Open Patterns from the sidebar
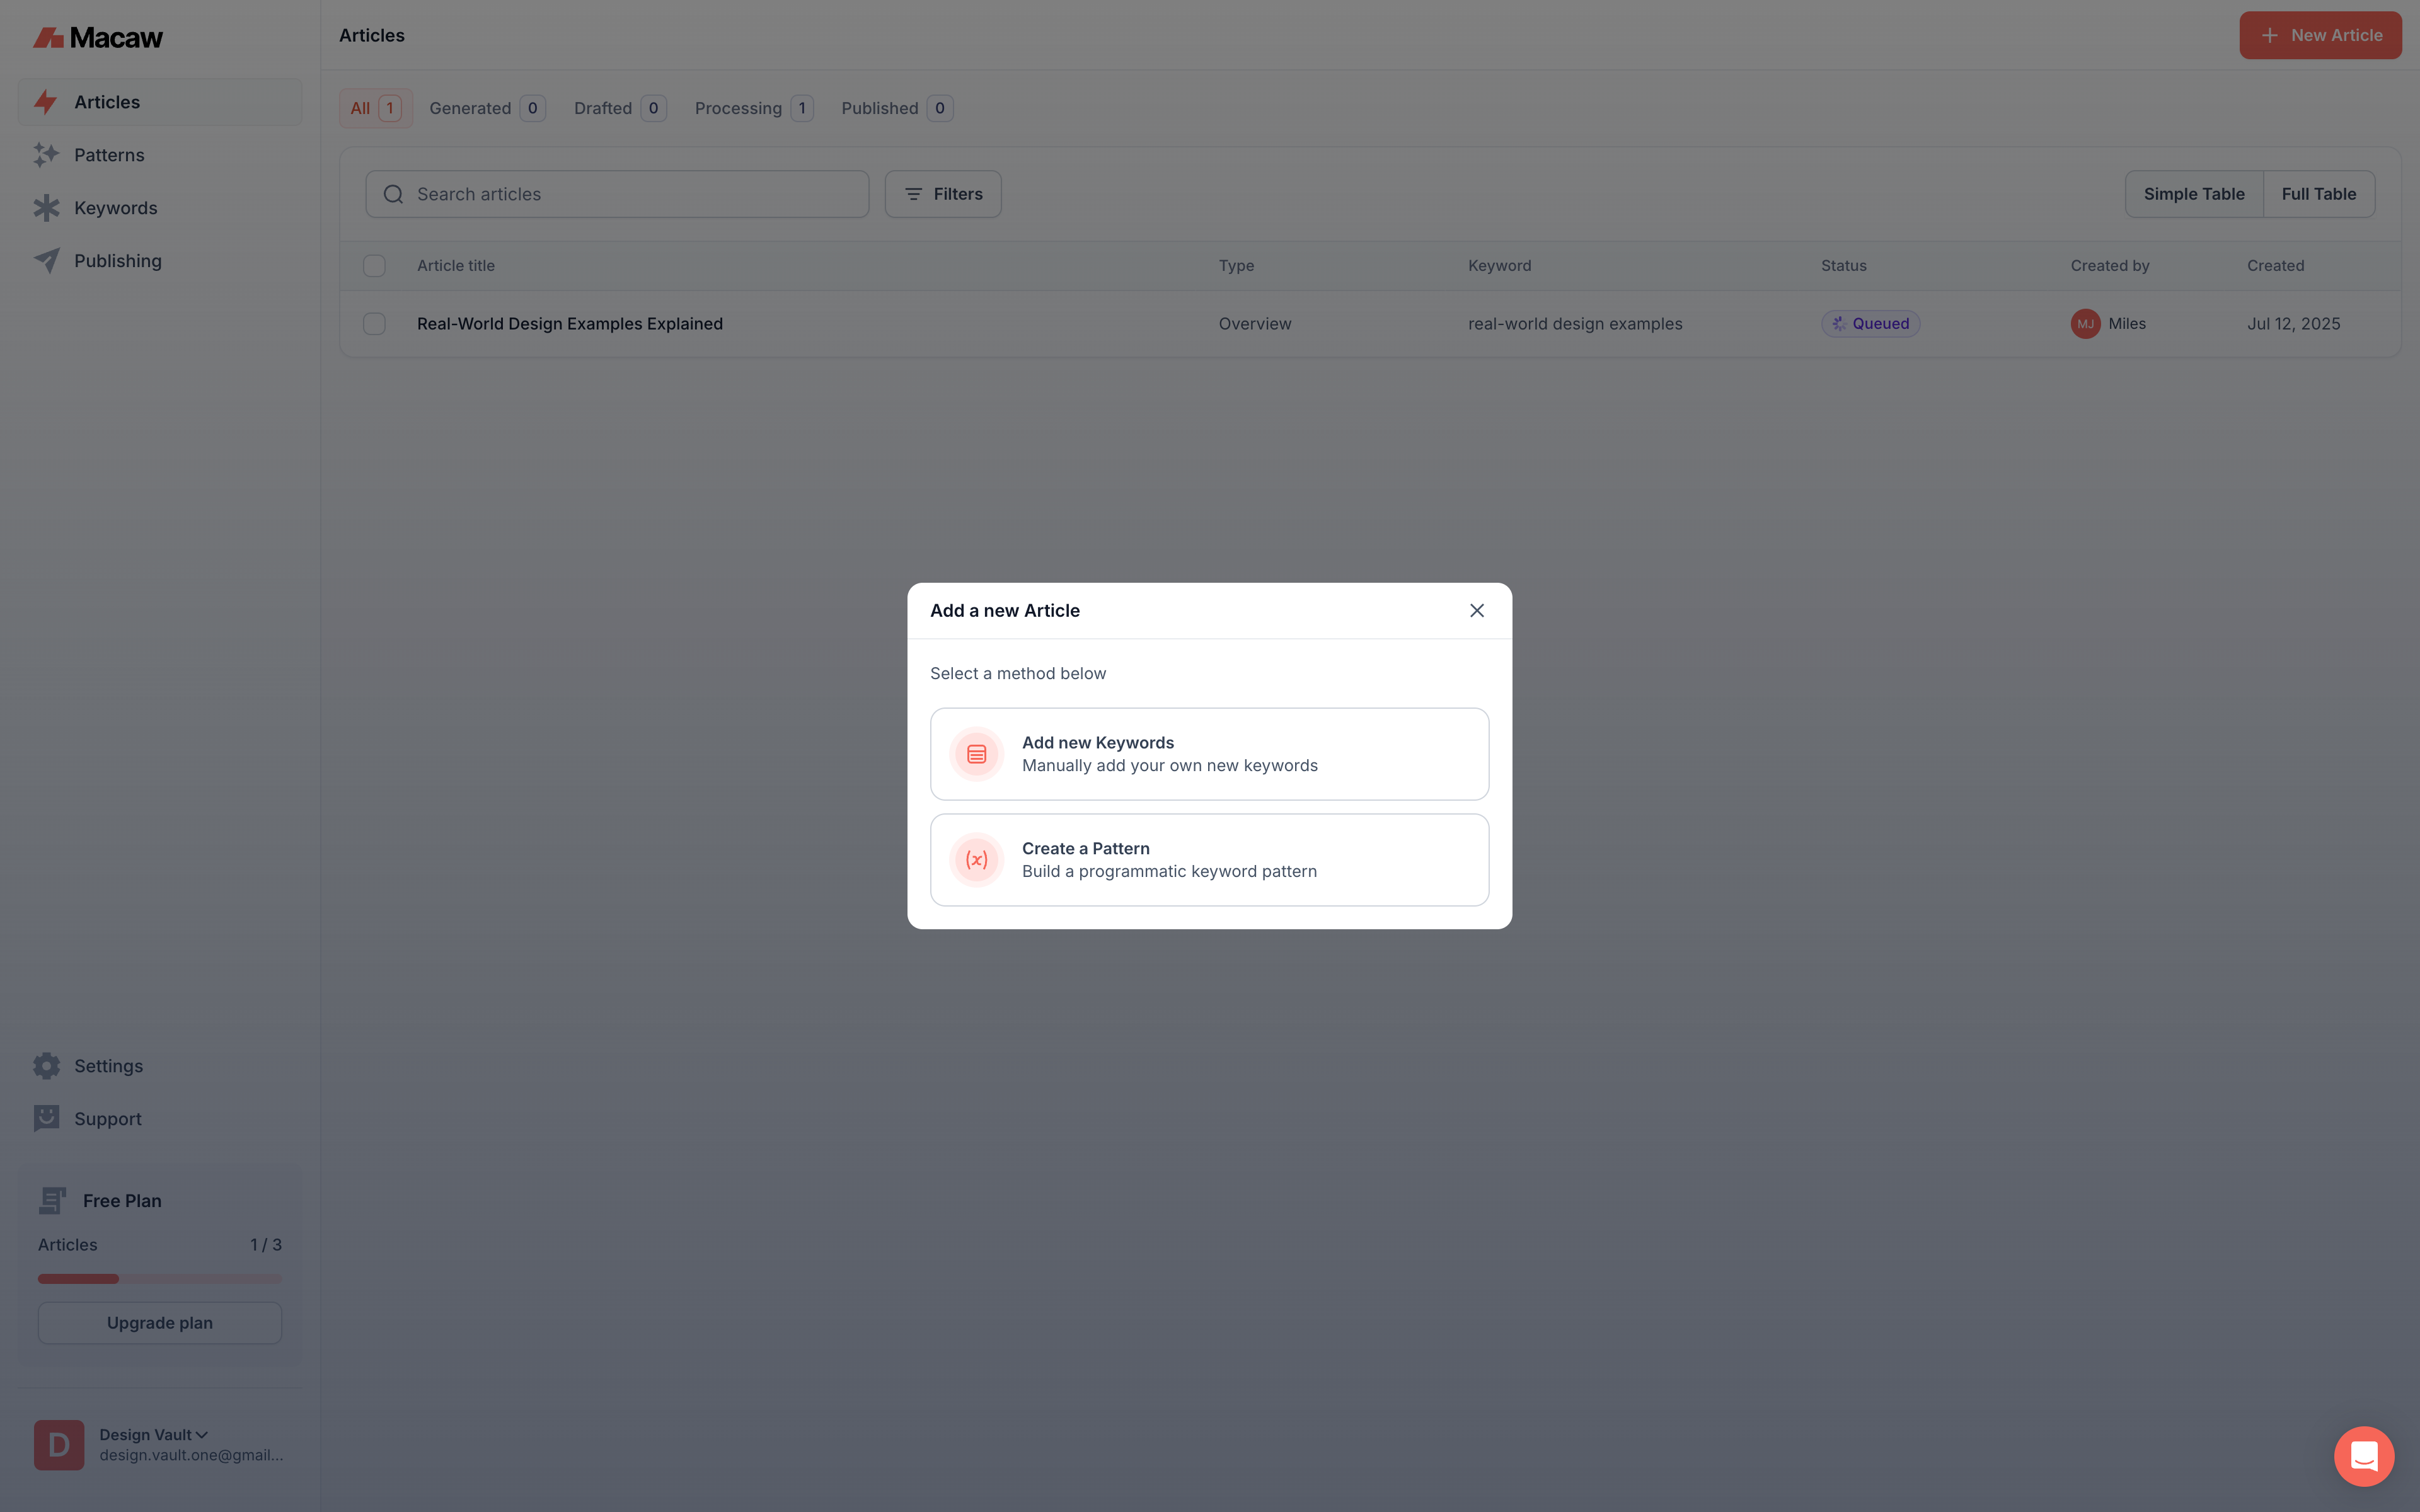Screen dimensions: 2420x1512 [109, 155]
